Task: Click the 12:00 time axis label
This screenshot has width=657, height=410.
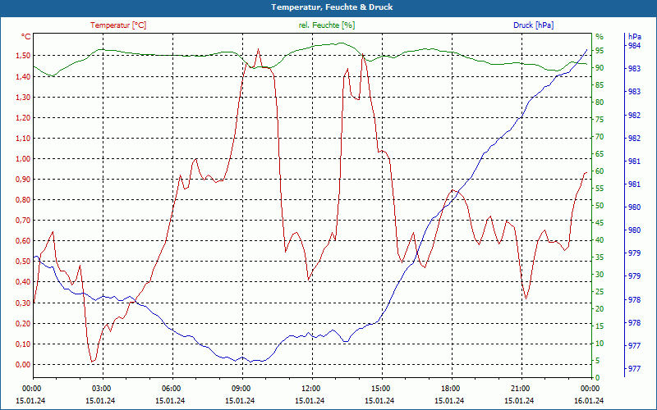Action: coord(311,388)
